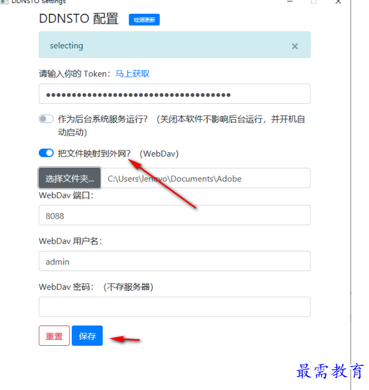369x390 pixels.
Task: Focus the Token password field
Action: 174,94
